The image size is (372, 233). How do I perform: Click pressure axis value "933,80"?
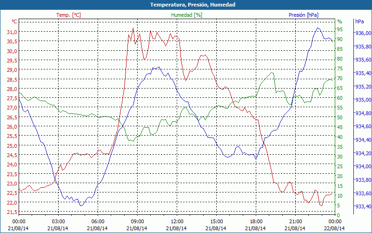[363, 179]
